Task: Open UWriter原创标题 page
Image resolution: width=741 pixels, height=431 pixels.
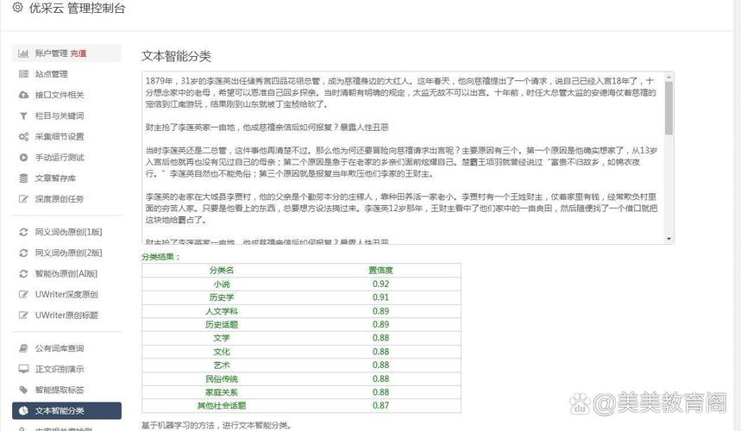Action: [66, 315]
